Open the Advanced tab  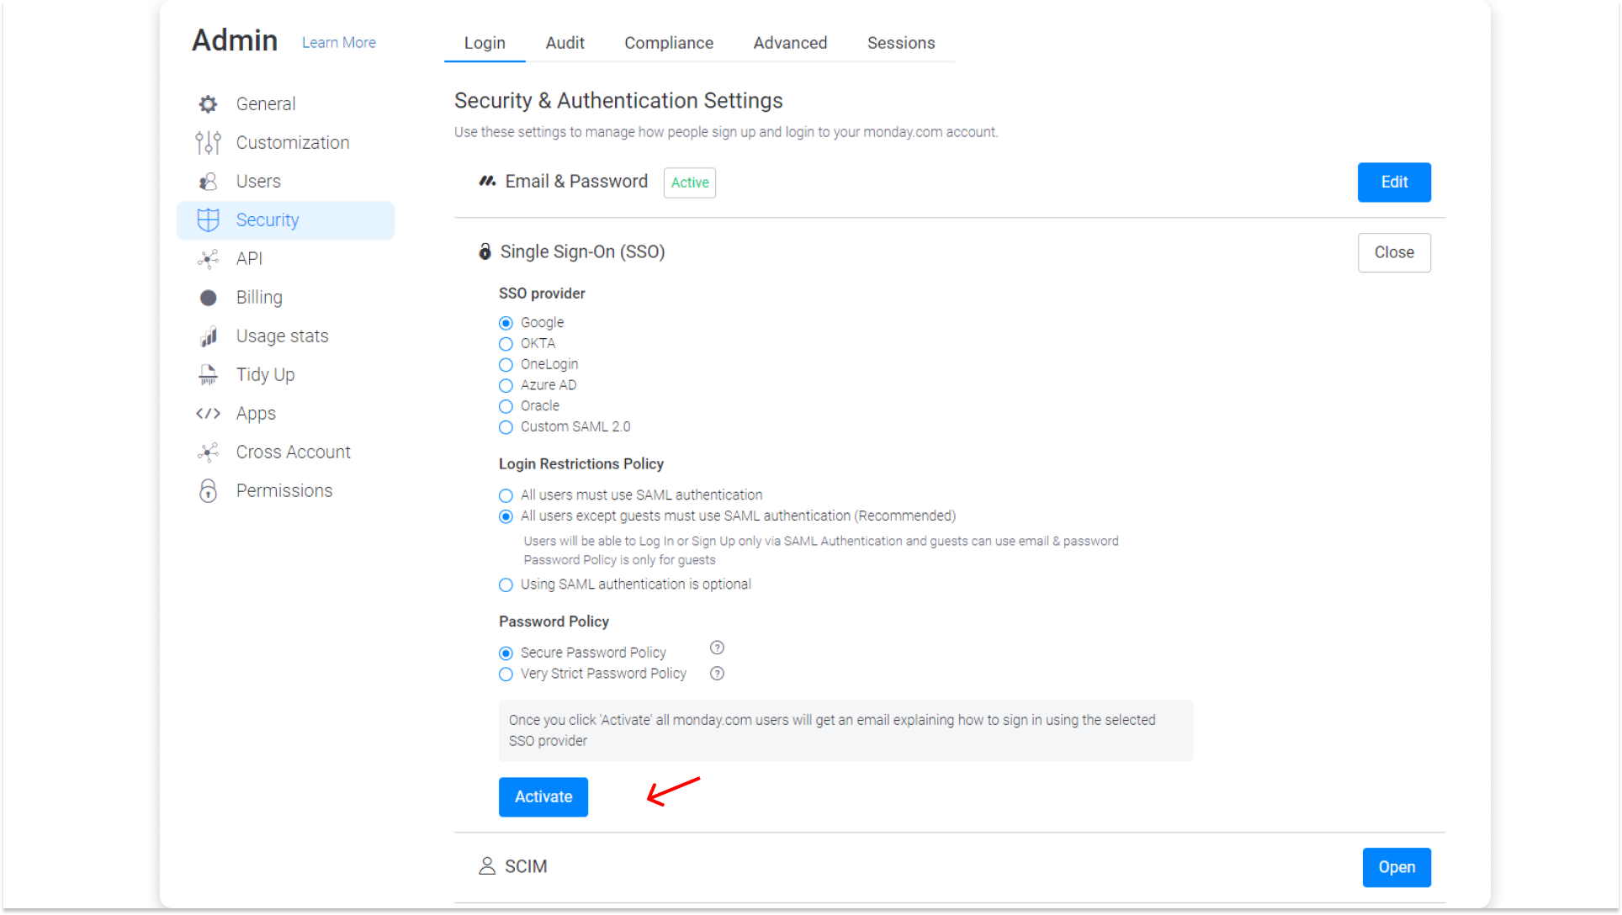click(x=790, y=43)
